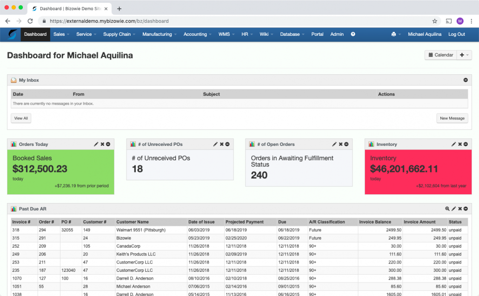Click the help question mark icon in navbar

click(353, 34)
